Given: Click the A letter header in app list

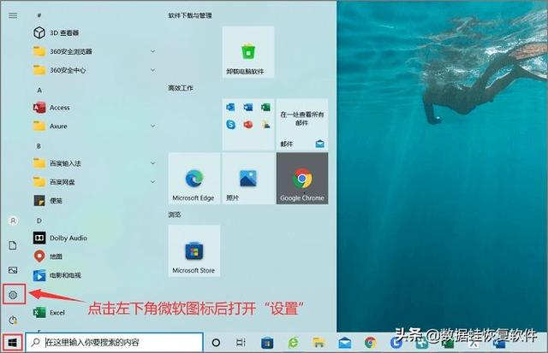Looking at the screenshot, I should 39,91.
